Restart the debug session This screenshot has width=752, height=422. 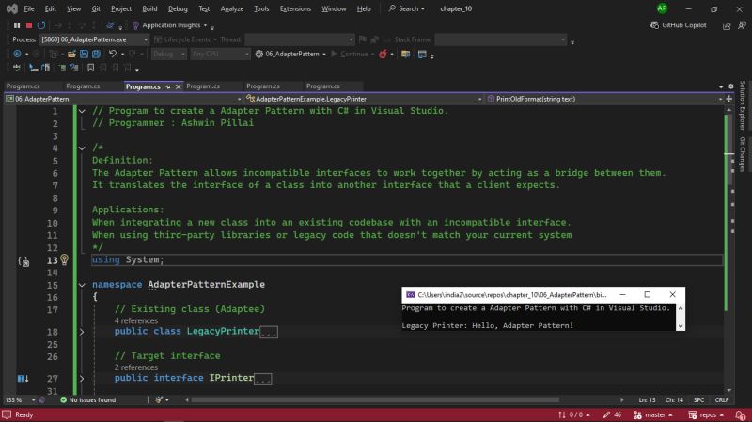pos(41,25)
